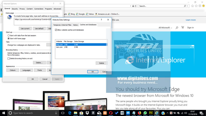Open the IE tools gear icon
Screen dimensions: 206x116
[x=200, y=6]
